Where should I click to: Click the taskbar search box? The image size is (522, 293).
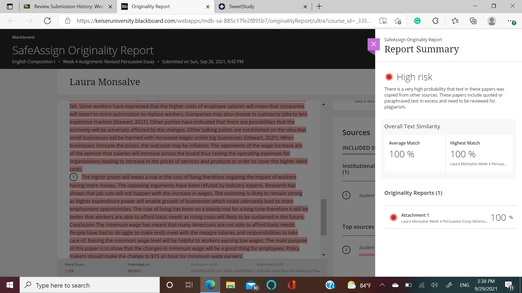pyautogui.click(x=90, y=285)
